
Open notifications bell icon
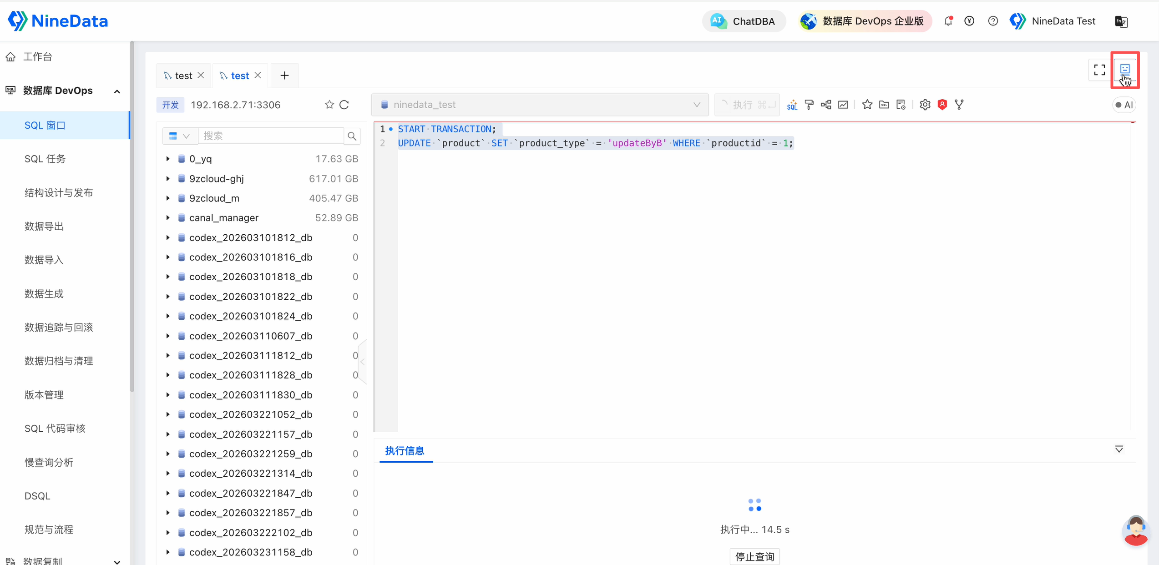click(x=948, y=21)
